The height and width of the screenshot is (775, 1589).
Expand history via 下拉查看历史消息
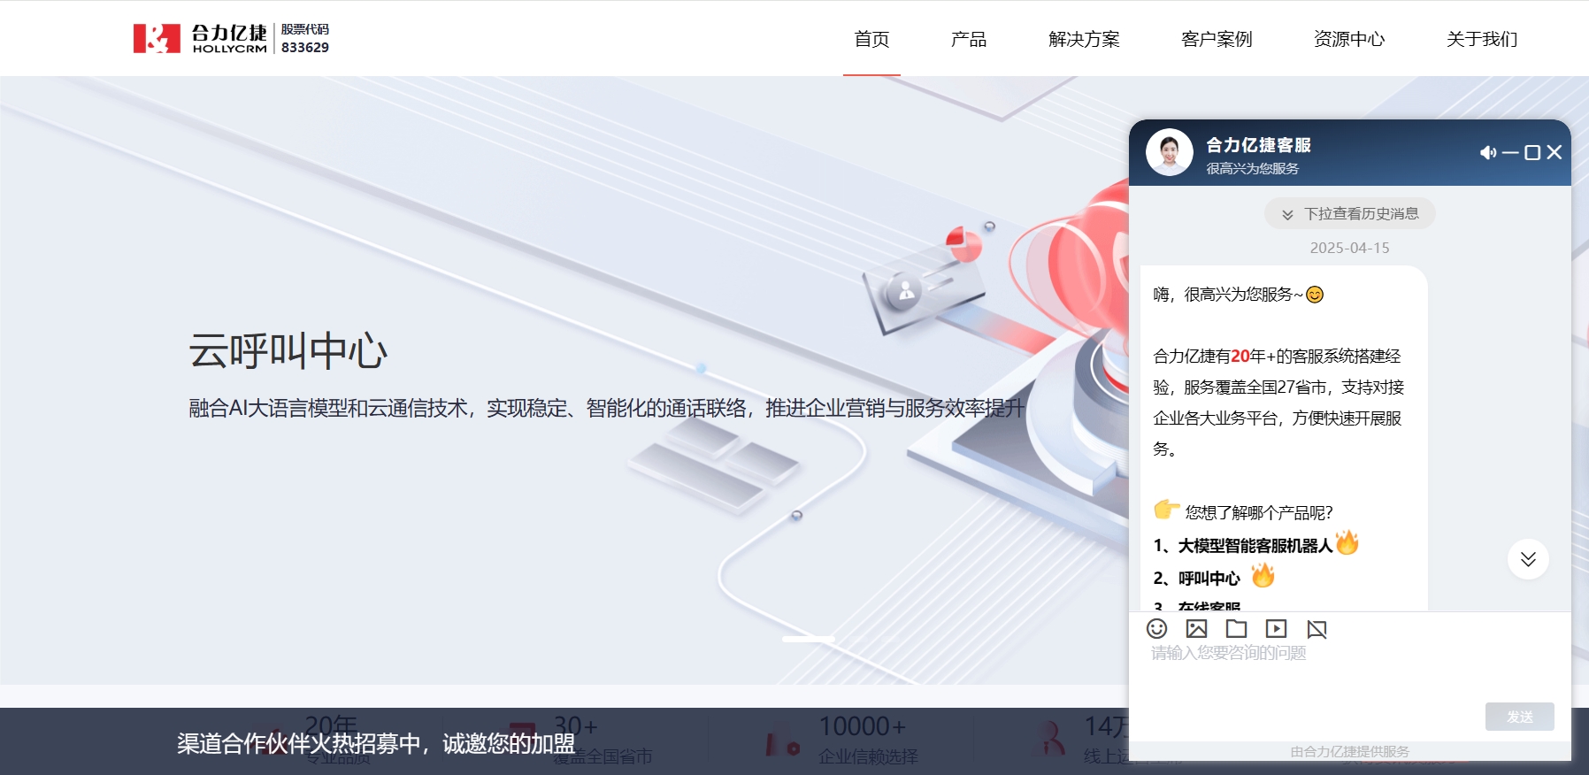pos(1350,214)
